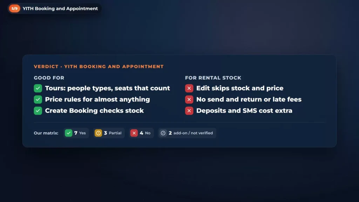Click text 'Create Booking checks stock'
This screenshot has height=202, width=359.
94,110
